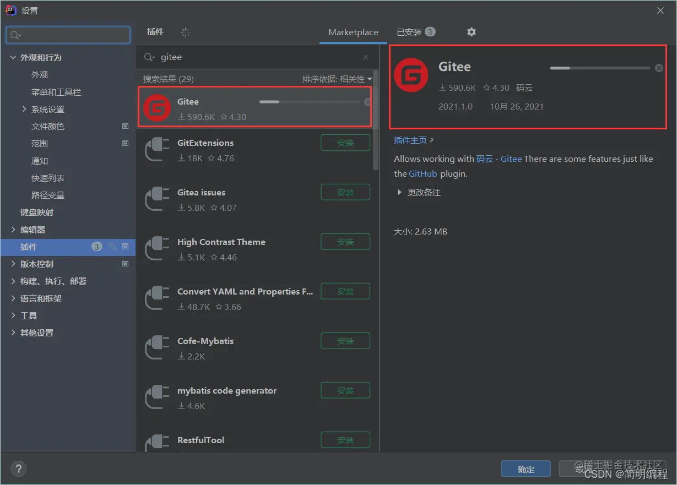This screenshot has width=677, height=485.
Task: Click the large Gitee logo in details pane
Action: tap(411, 74)
